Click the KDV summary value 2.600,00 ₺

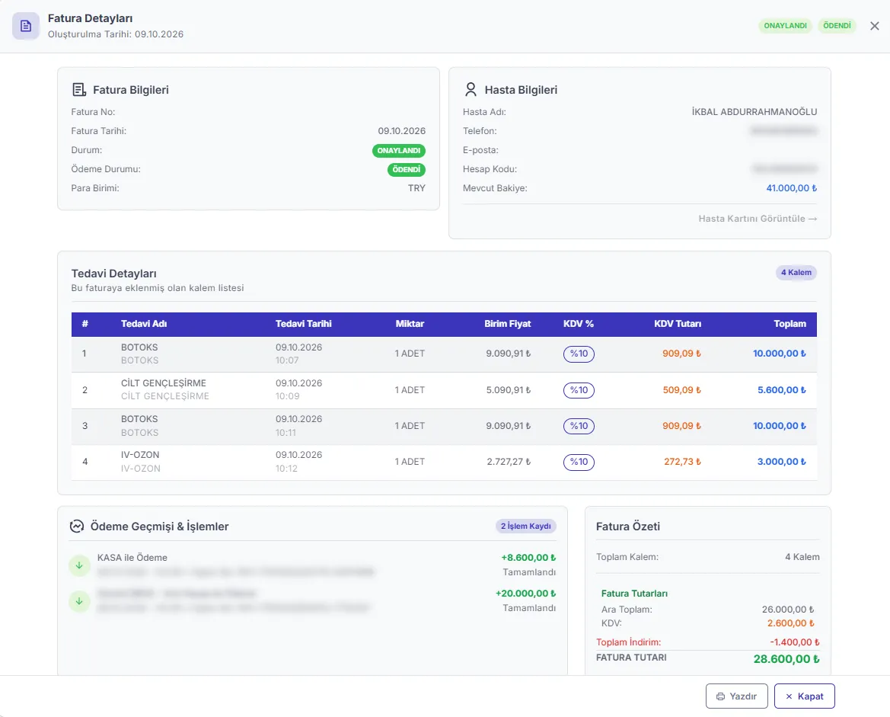791,623
